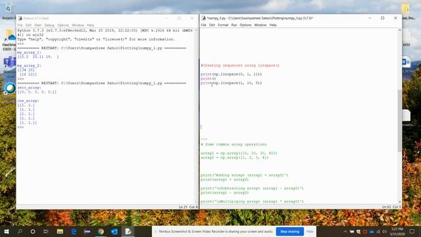Open Run menu in numpy_1.py editor
This screenshot has width=421, height=237.
point(234,25)
